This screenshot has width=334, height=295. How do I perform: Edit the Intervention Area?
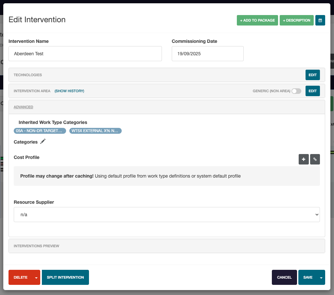(x=312, y=91)
